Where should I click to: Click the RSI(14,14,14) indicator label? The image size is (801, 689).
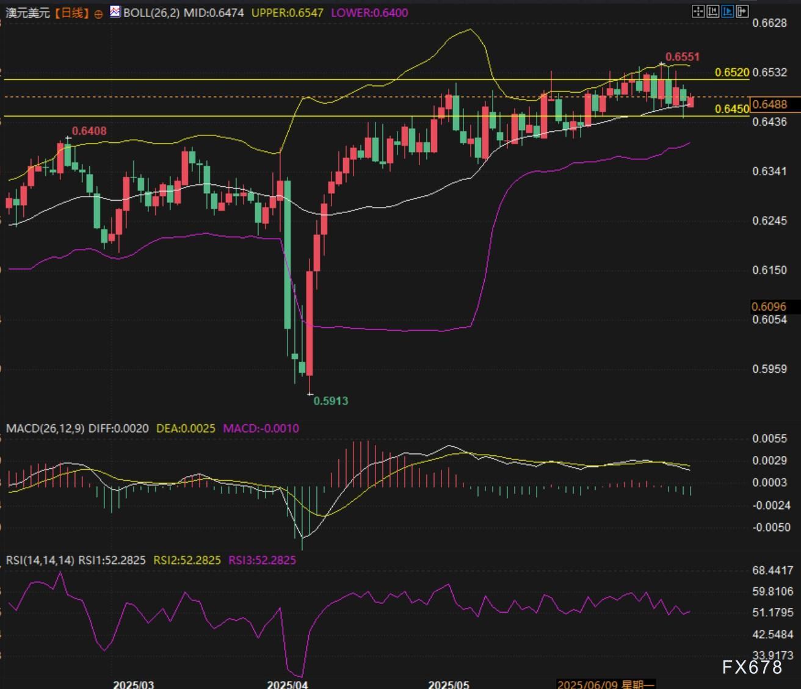pos(40,560)
